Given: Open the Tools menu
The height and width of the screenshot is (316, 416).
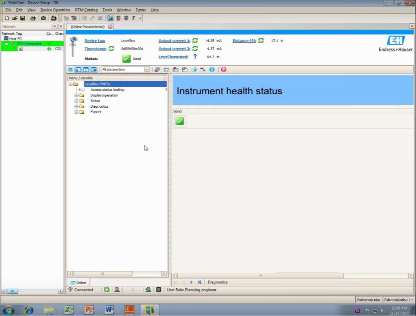Looking at the screenshot, I should [107, 10].
